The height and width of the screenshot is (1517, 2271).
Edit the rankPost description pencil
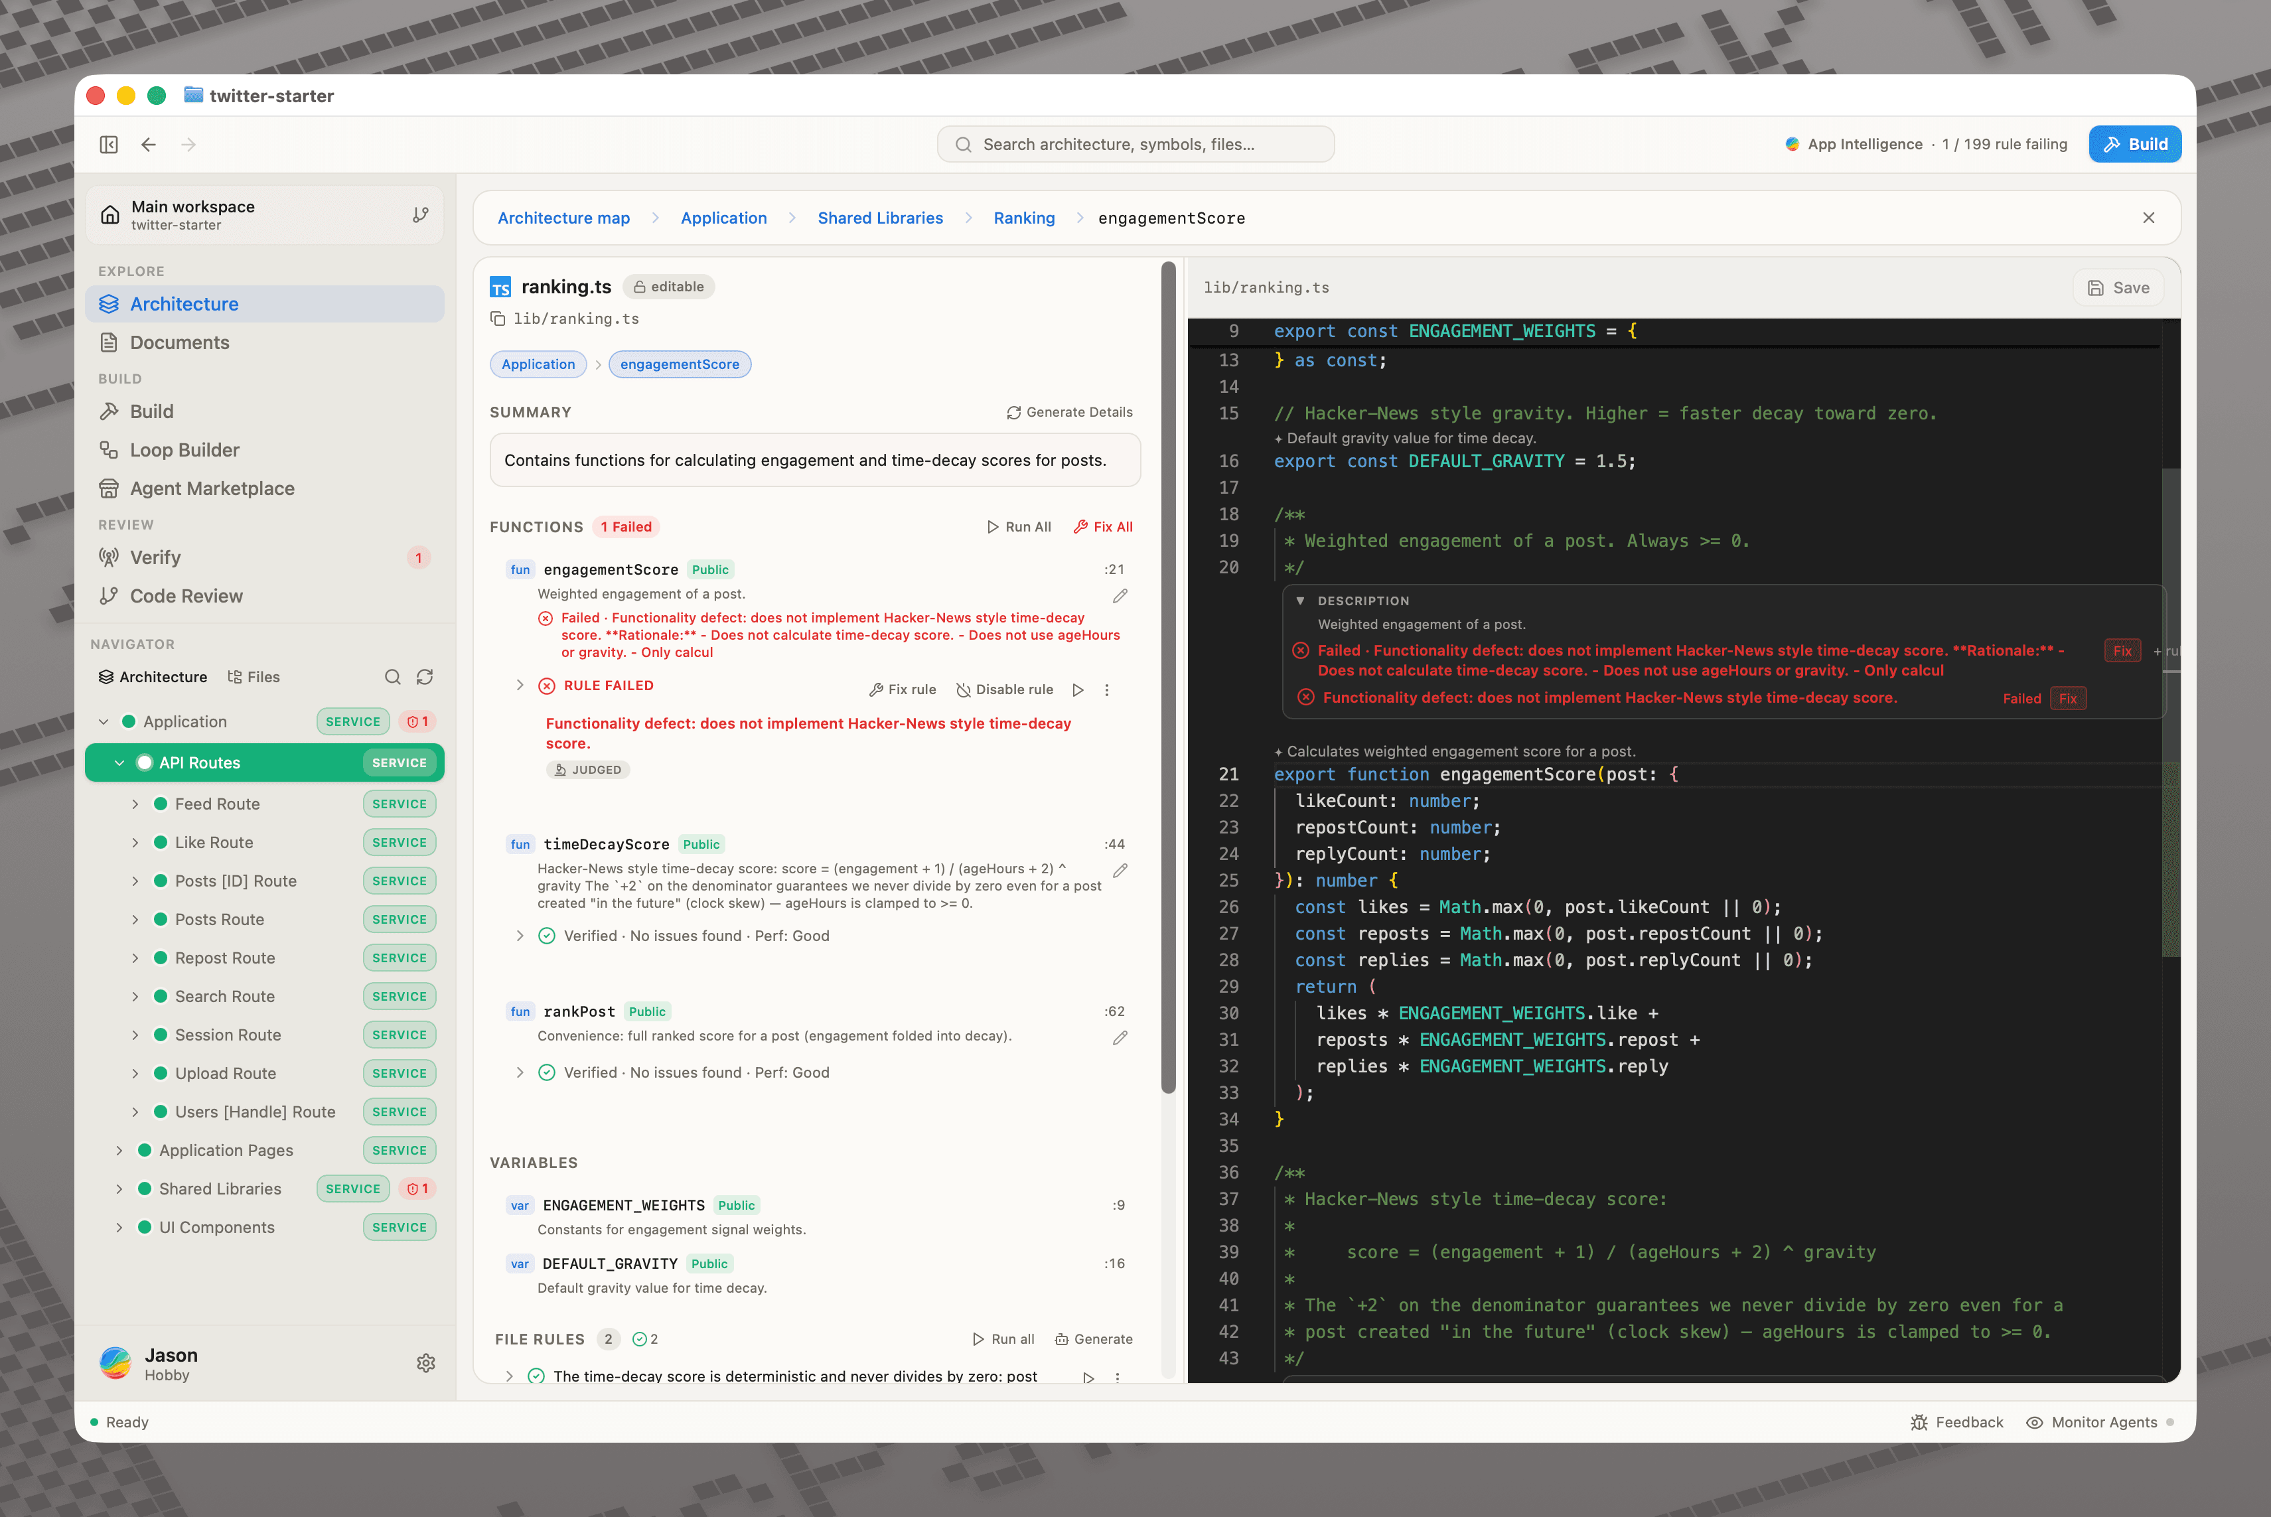pos(1120,1038)
